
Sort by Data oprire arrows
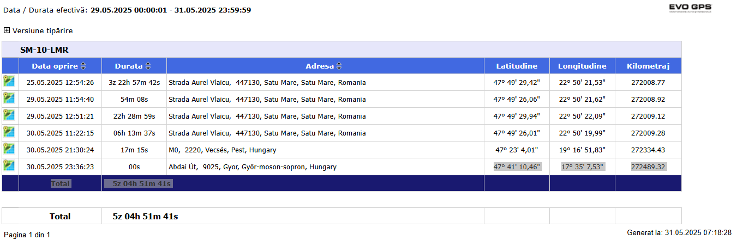(83, 66)
